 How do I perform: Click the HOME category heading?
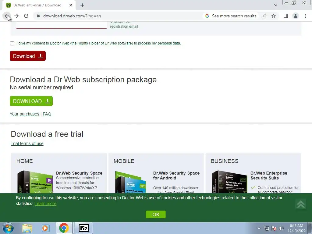tap(25, 161)
